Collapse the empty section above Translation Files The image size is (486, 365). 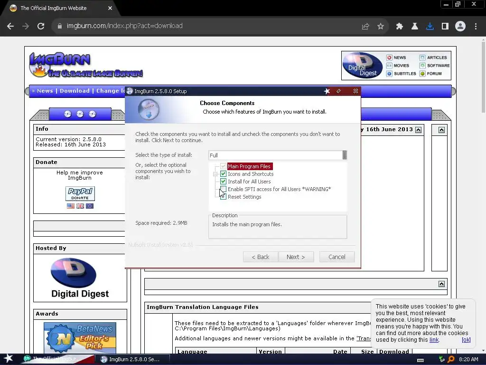(442, 284)
